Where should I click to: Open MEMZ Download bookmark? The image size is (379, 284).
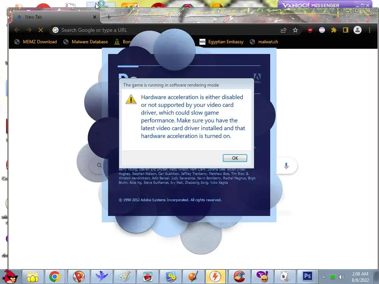36,42
